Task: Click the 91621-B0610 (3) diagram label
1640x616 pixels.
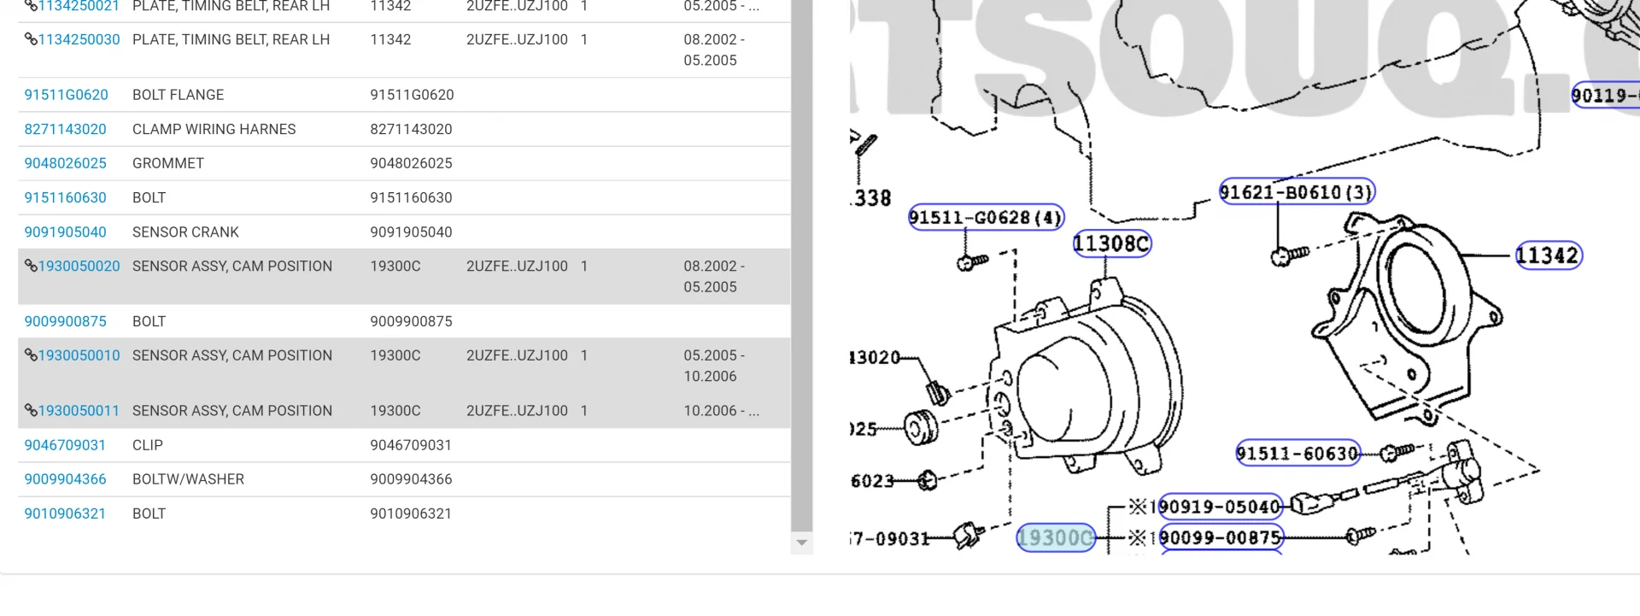Action: pos(1297,192)
